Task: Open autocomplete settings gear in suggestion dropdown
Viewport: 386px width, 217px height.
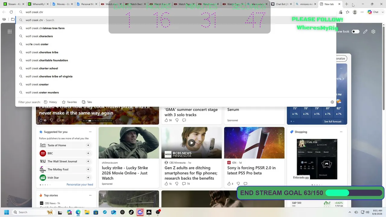Action: click(x=332, y=102)
